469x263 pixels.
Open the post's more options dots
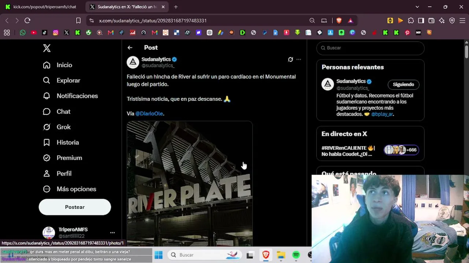[x=299, y=59]
